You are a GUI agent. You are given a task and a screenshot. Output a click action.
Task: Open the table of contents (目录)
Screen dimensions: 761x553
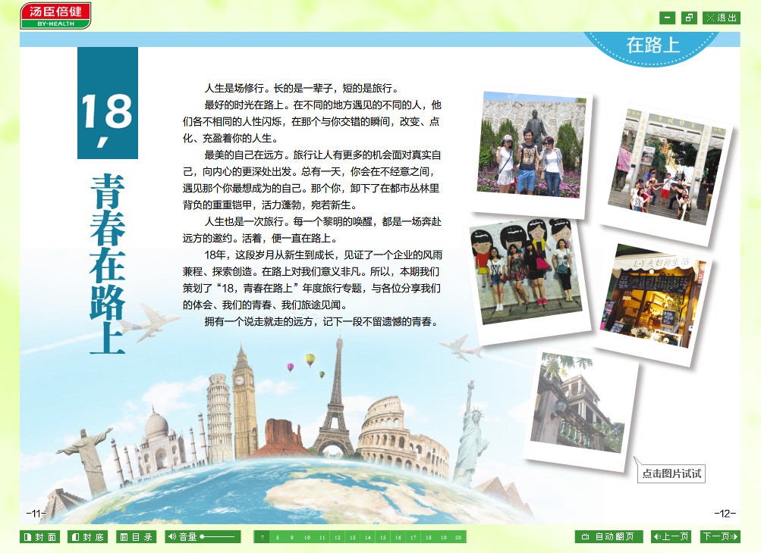pyautogui.click(x=137, y=537)
